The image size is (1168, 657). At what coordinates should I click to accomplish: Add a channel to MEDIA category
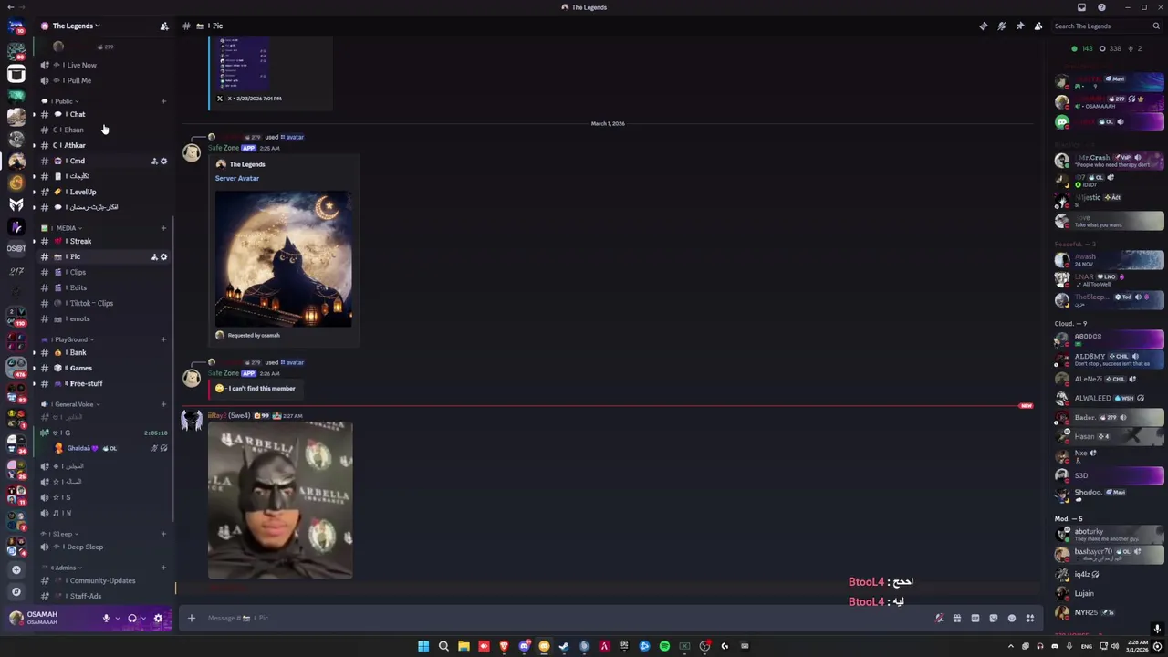pos(163,228)
